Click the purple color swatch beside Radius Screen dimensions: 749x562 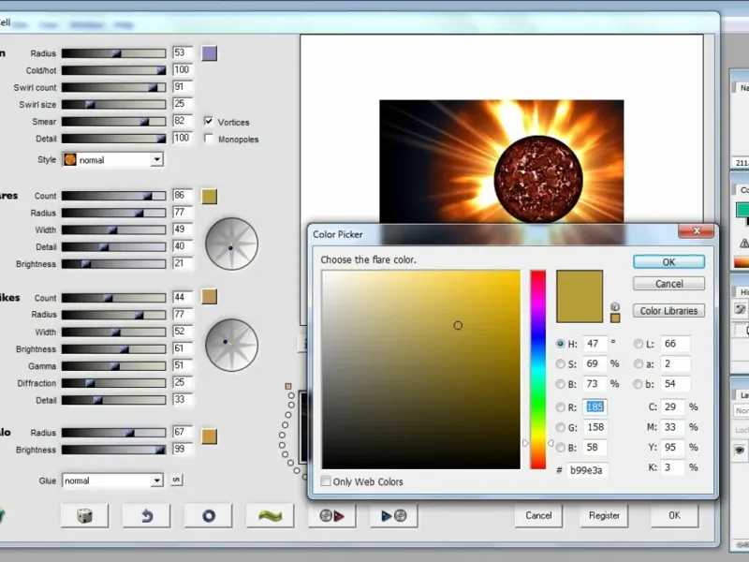[209, 53]
